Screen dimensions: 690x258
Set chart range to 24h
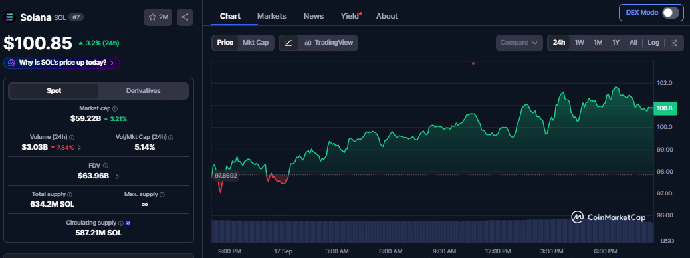[559, 43]
